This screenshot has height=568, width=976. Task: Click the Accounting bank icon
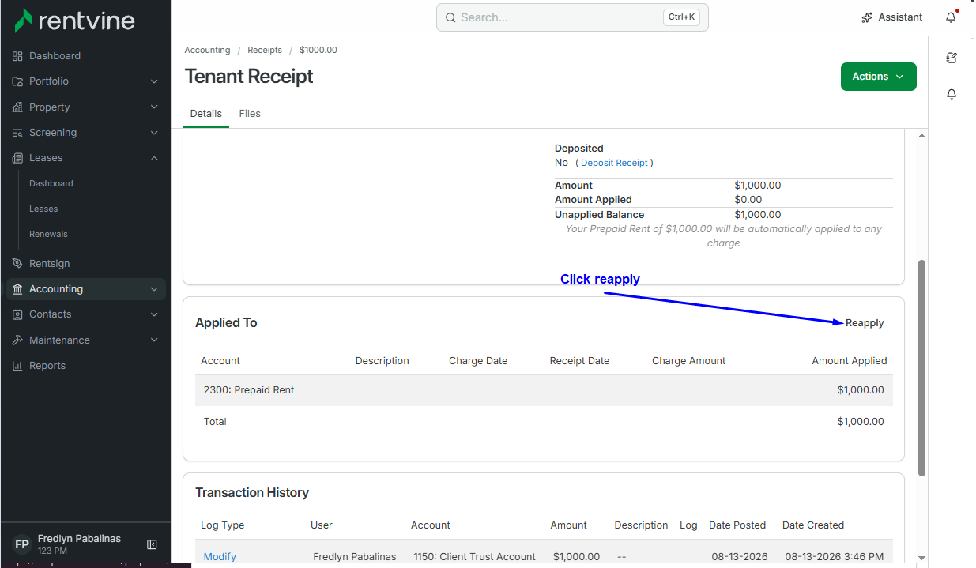pos(17,289)
